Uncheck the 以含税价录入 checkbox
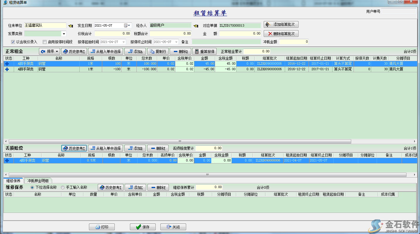This screenshot has height=234, width=420. 13,42
